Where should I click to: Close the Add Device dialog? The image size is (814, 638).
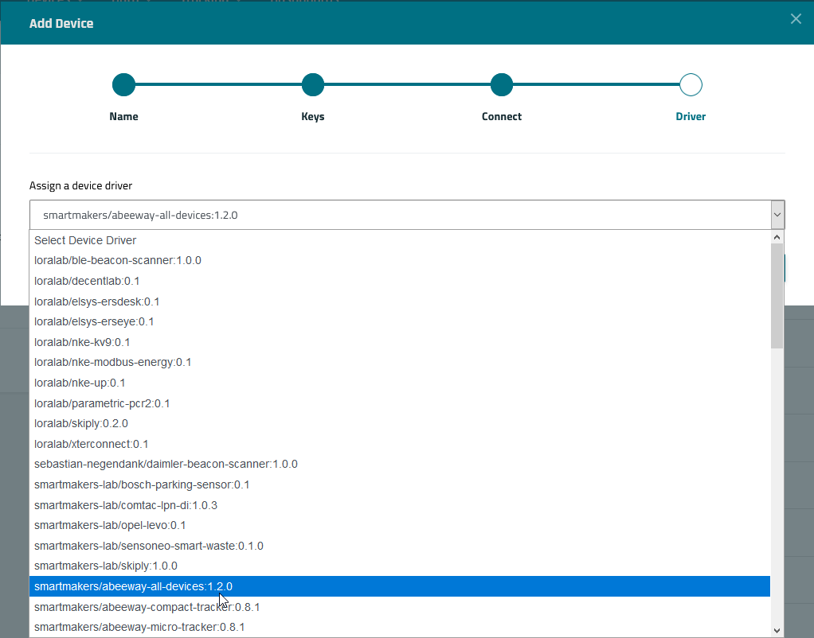point(795,19)
